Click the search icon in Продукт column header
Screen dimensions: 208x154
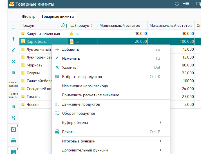[x=63, y=25]
